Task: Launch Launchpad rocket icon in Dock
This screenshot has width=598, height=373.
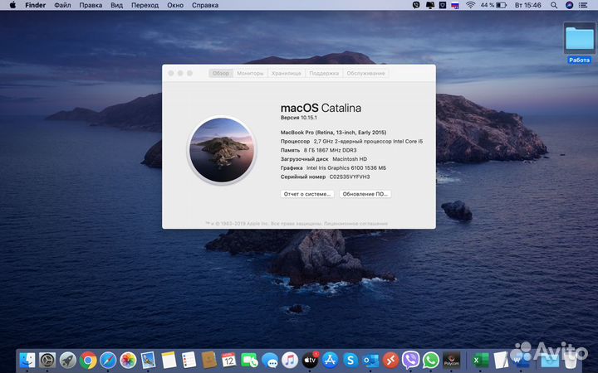Action: click(x=68, y=360)
